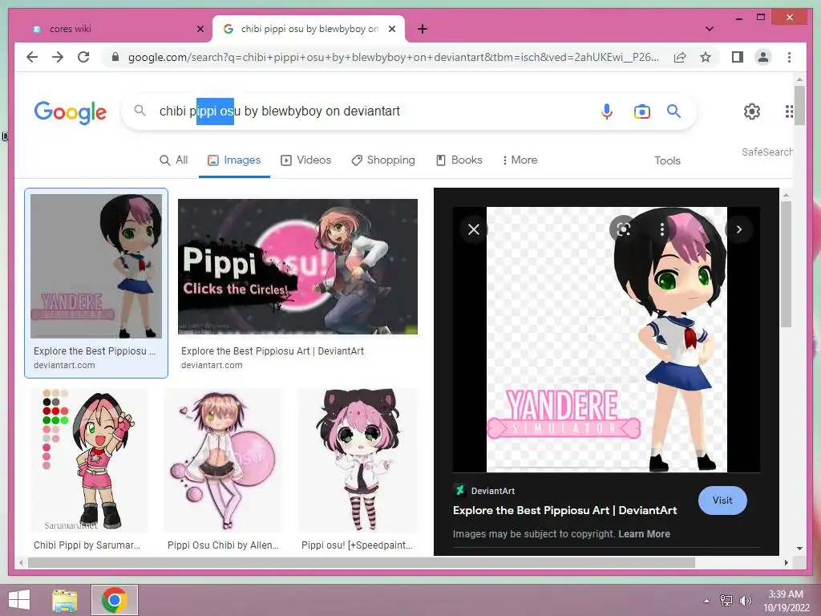
Task: Expand the tab search chevron
Action: 709,29
